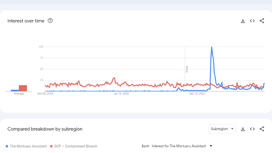Share the subregion breakdown widget
This screenshot has height=153, width=272.
262,129
